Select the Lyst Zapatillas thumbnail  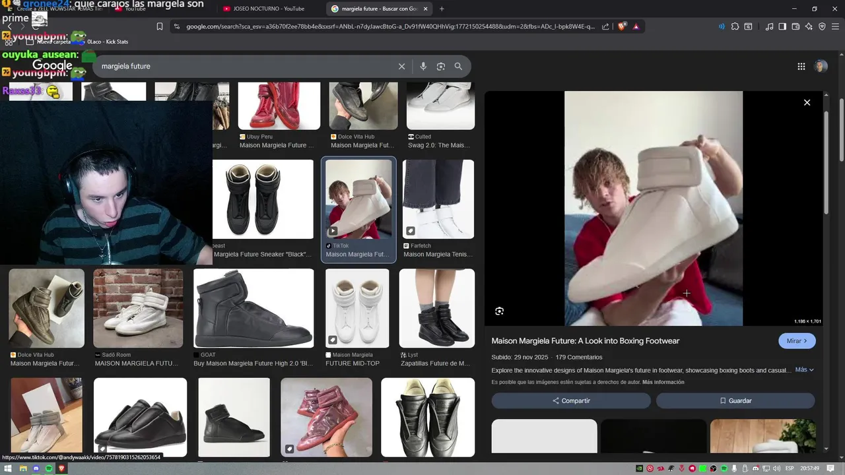tap(437, 308)
